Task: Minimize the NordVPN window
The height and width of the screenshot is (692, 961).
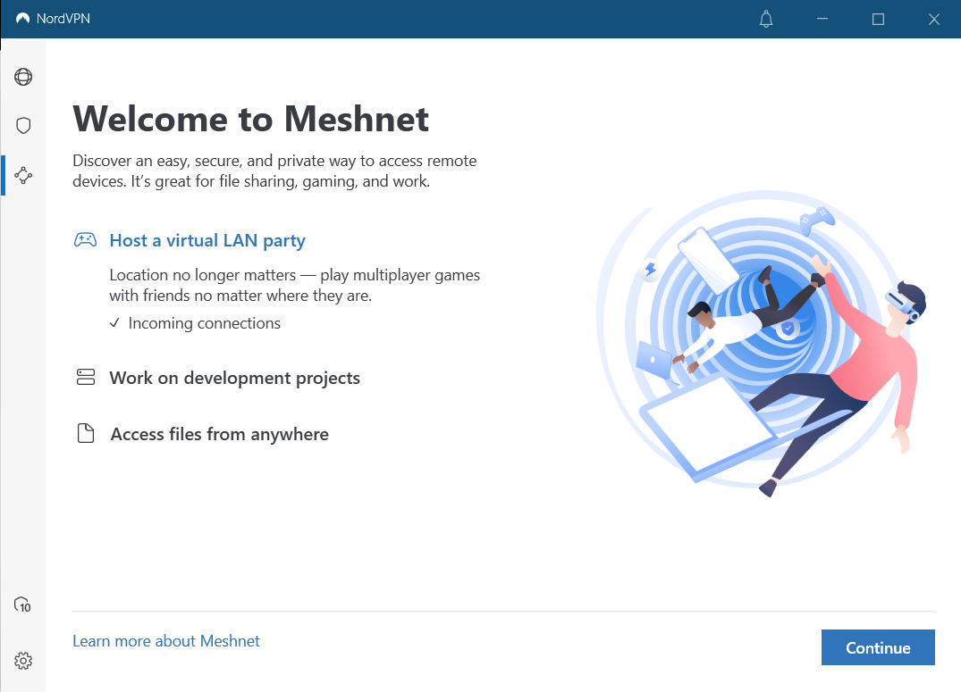Action: [822, 19]
